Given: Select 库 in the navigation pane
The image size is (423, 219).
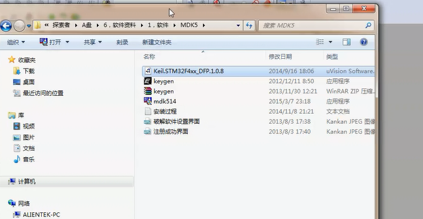Looking at the screenshot, I should pos(21,115).
